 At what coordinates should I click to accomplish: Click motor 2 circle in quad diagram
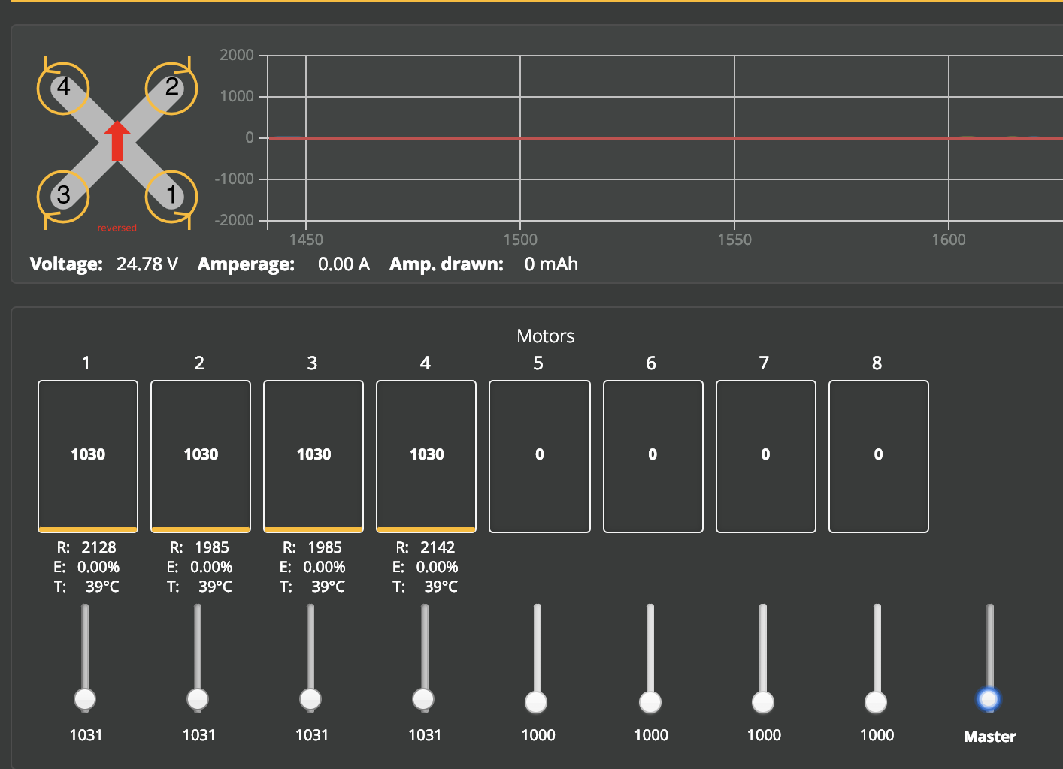[171, 88]
